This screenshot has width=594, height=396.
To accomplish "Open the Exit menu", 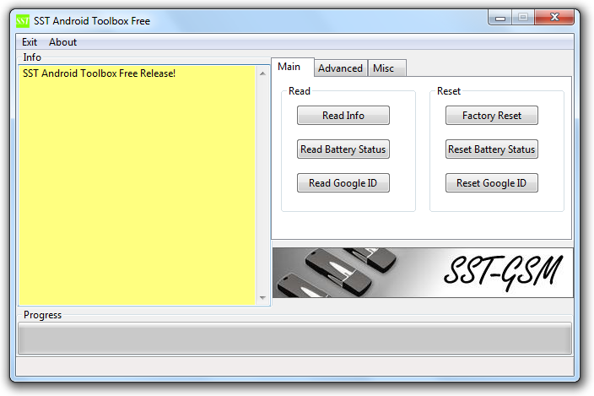I will (x=30, y=42).
